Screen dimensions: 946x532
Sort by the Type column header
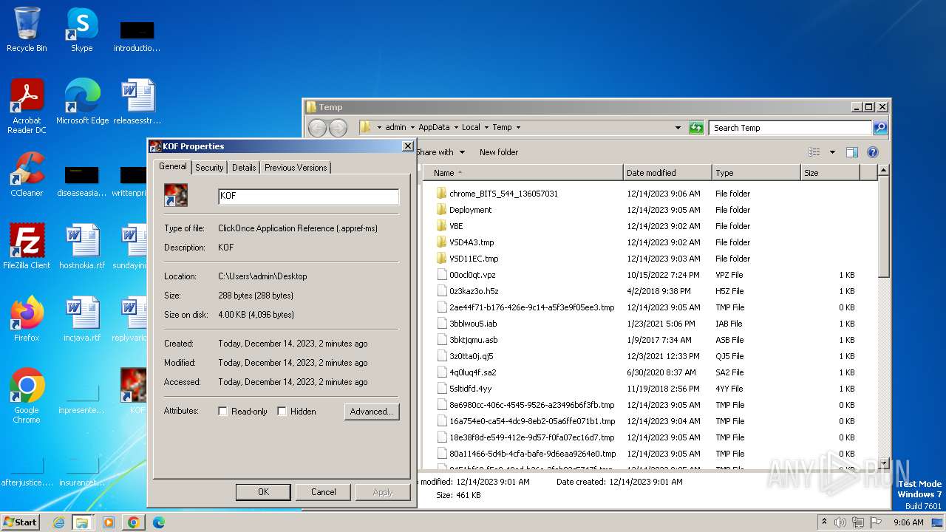pos(756,173)
